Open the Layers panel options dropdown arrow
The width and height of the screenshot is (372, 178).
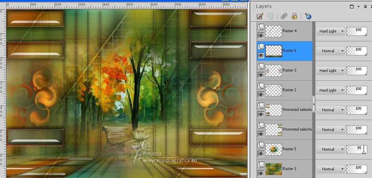(x=358, y=7)
